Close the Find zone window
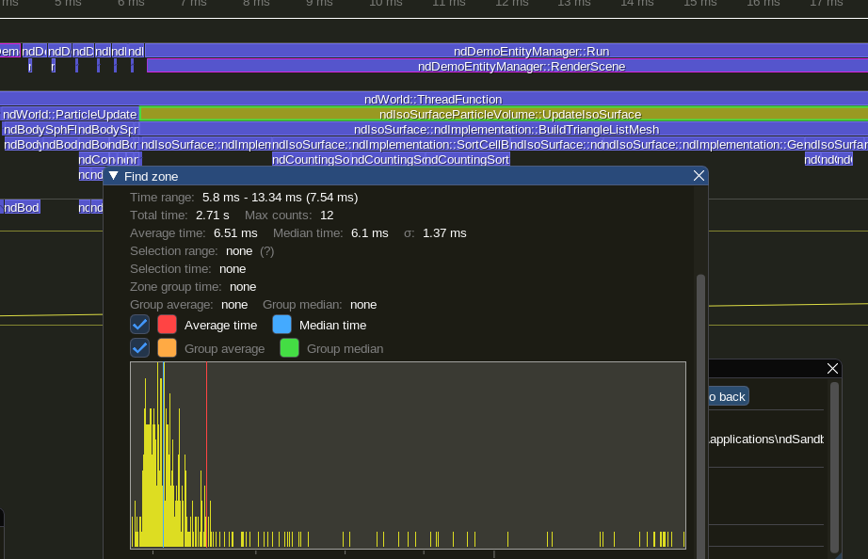 click(x=699, y=176)
